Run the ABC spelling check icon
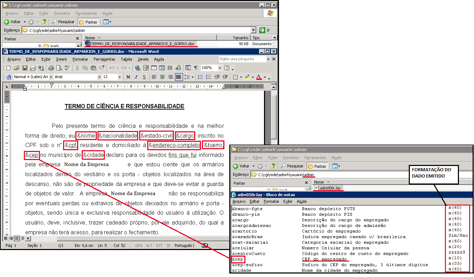This screenshot has height=277, width=474. point(67,68)
